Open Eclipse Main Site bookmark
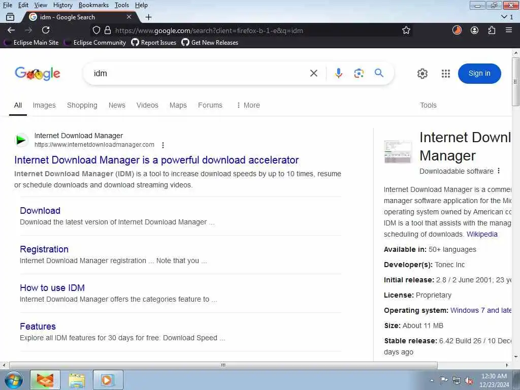This screenshot has height=390, width=520. [32, 43]
